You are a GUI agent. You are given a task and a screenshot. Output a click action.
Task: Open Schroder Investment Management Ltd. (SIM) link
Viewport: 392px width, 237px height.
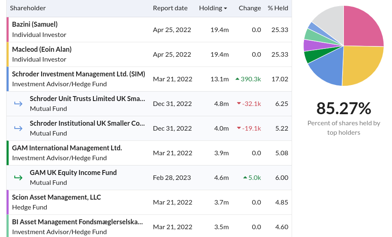pos(79,74)
